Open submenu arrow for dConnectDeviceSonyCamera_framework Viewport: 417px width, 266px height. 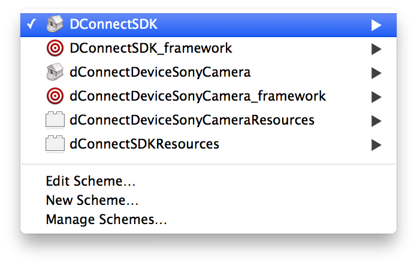click(376, 96)
